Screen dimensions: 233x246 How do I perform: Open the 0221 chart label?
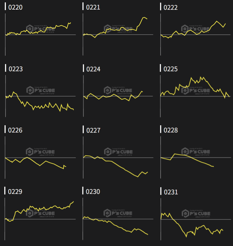[93, 7]
